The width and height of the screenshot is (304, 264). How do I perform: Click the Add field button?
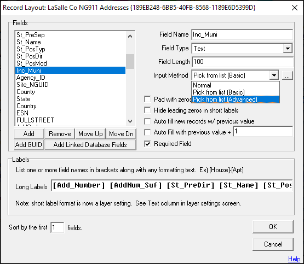point(29,134)
